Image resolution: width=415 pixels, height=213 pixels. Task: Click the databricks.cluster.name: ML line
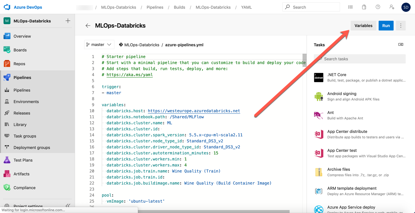139,123
